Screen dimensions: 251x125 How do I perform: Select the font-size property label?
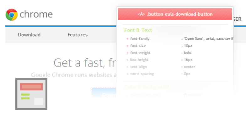(x=138, y=46)
